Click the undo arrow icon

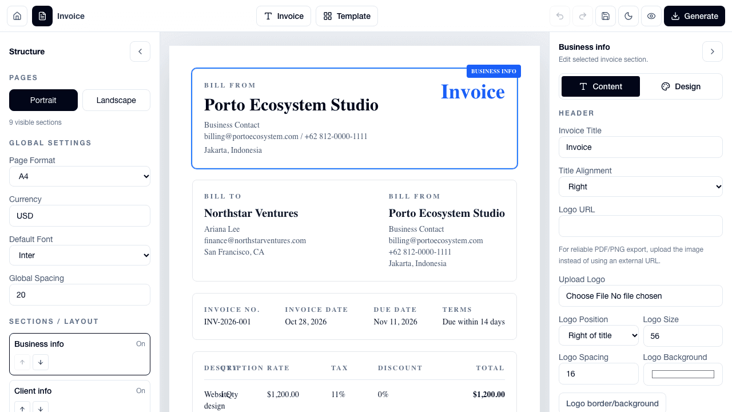pos(560,16)
